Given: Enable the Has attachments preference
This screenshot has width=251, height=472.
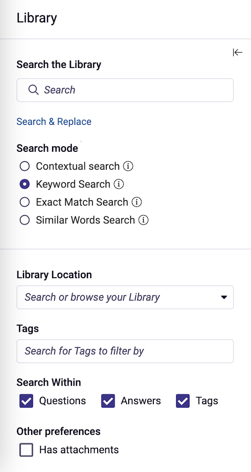Looking at the screenshot, I should [x=26, y=450].
